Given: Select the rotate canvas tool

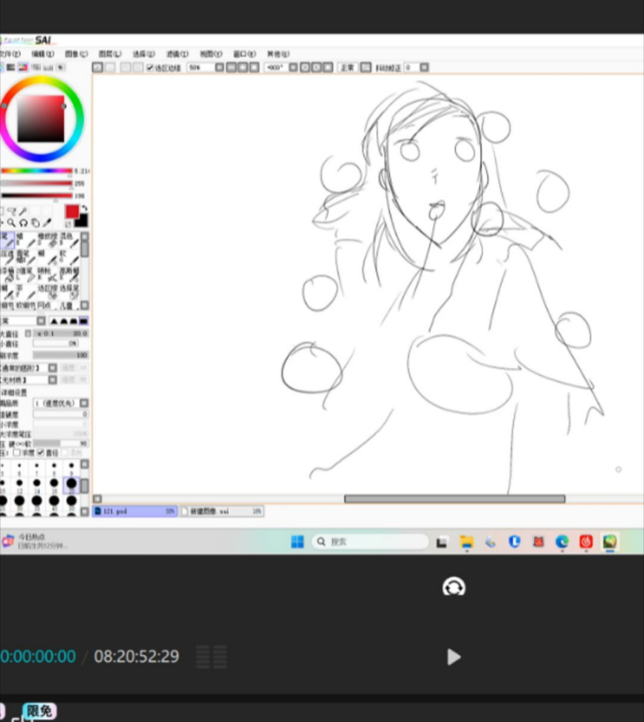Looking at the screenshot, I should click(x=23, y=223).
